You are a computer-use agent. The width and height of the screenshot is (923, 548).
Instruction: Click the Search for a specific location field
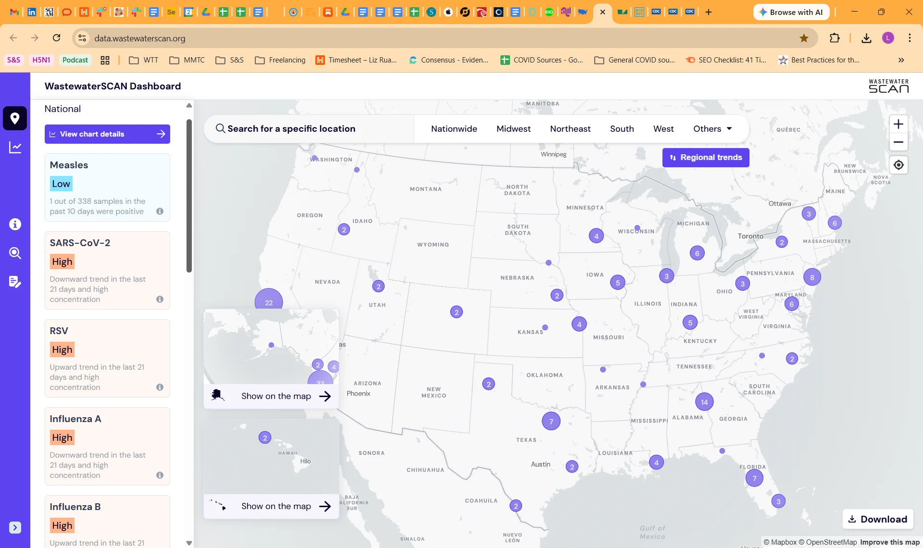(308, 128)
